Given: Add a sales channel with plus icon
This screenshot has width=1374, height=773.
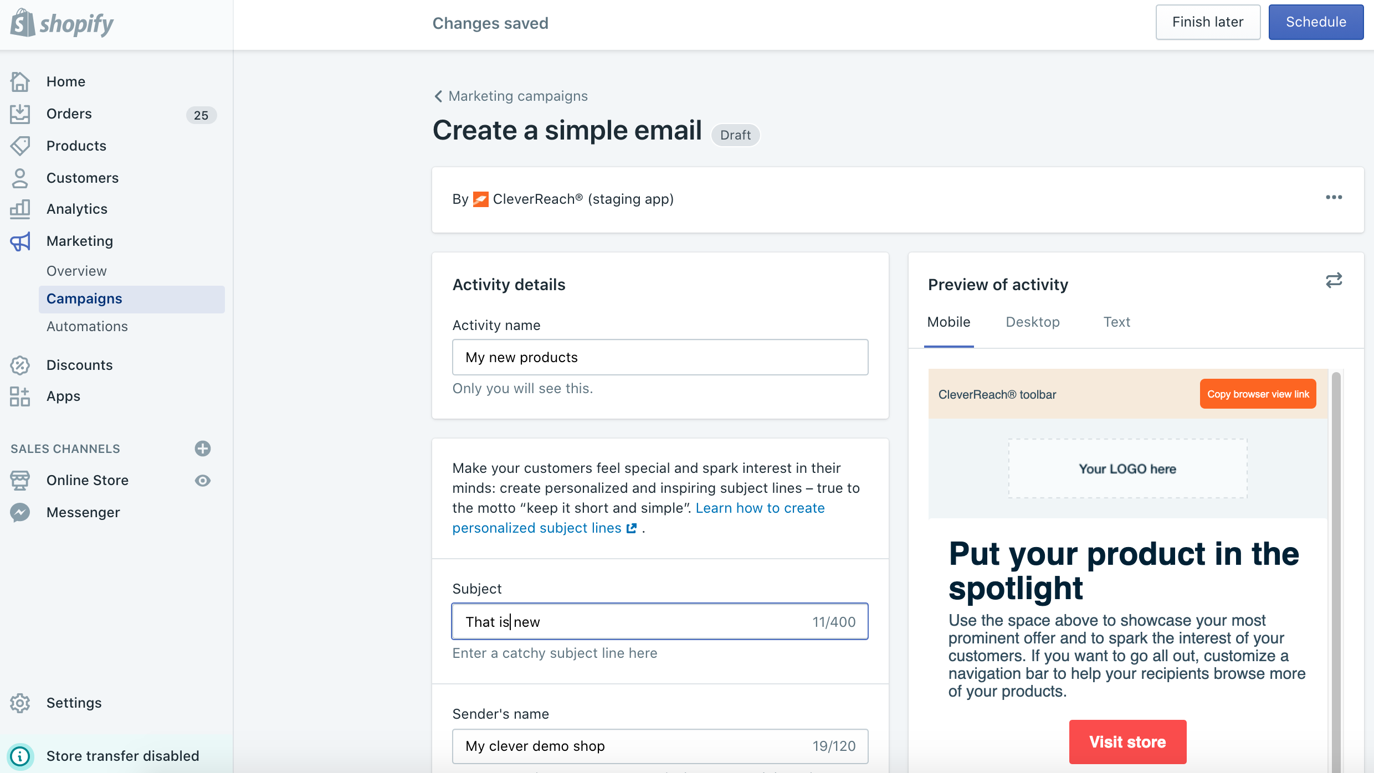Looking at the screenshot, I should tap(203, 449).
